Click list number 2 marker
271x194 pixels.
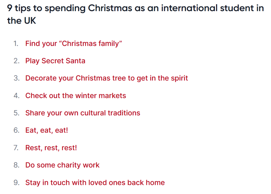coord(17,61)
